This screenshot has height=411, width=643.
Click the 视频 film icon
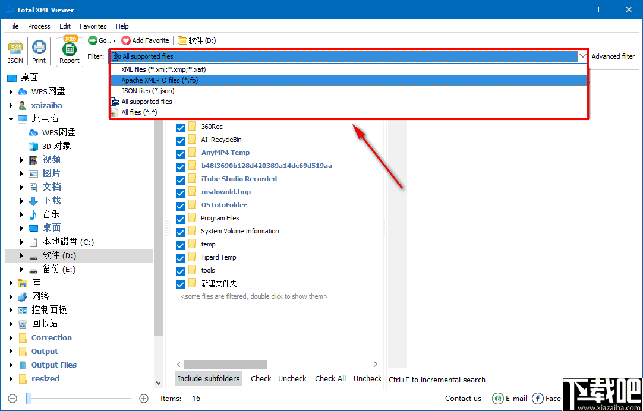click(x=33, y=160)
